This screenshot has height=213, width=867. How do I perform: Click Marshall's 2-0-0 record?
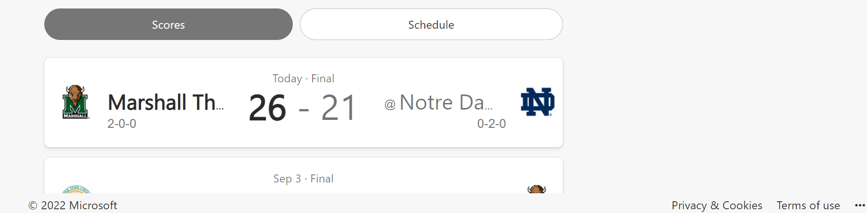[122, 124]
